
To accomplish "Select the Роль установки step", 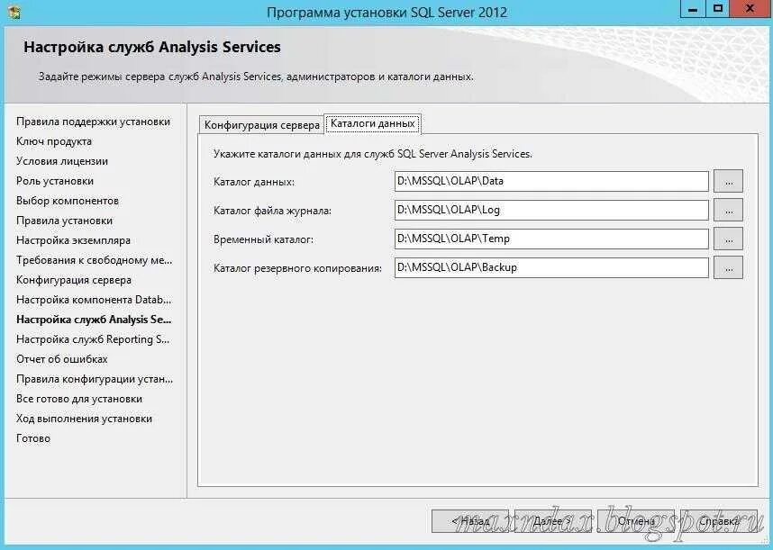I will coord(55,181).
